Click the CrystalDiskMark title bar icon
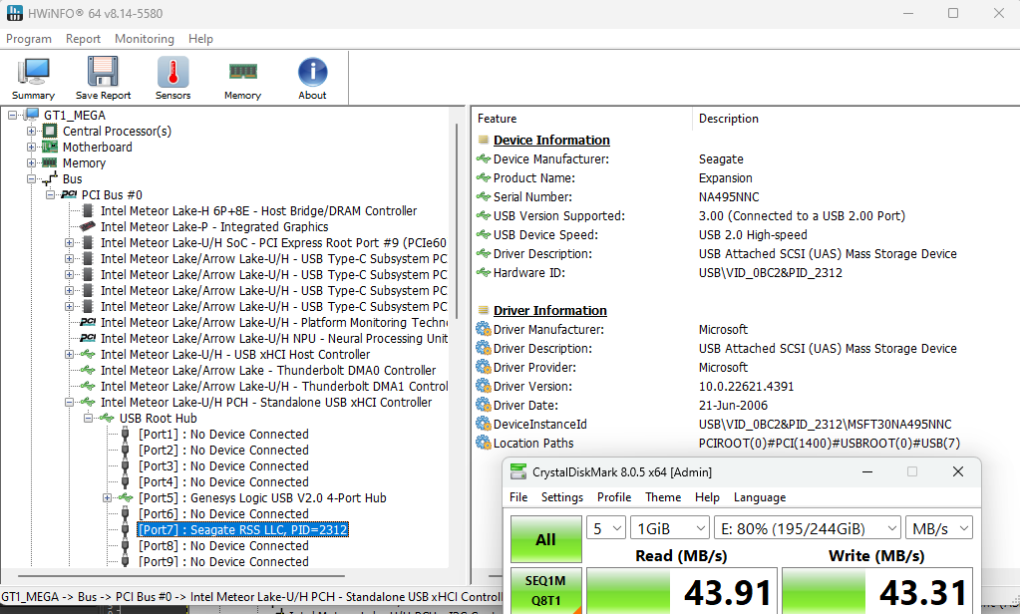 518,471
